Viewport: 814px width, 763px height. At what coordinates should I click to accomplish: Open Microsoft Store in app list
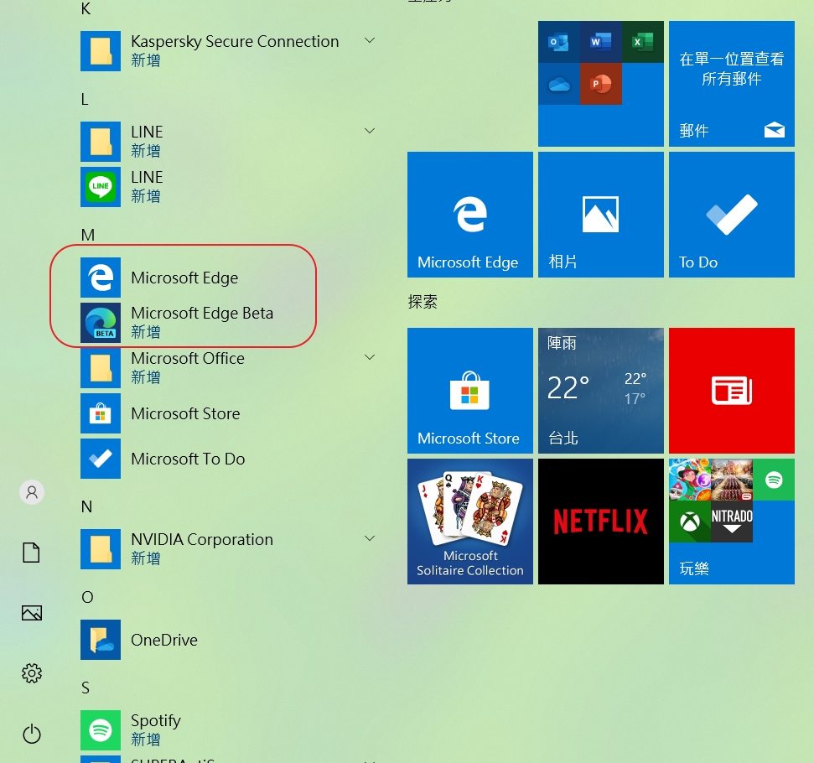point(228,413)
